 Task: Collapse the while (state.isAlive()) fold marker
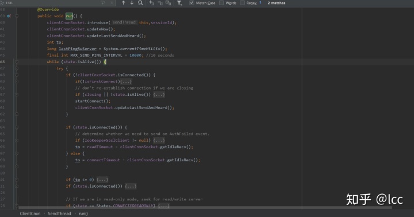tap(17, 62)
